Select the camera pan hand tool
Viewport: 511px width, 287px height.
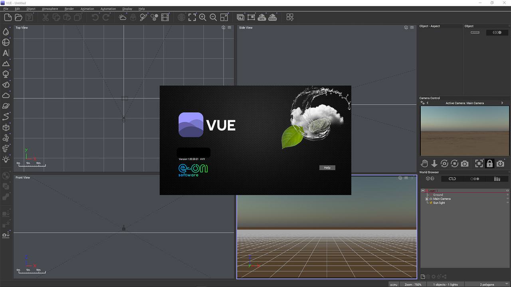pyautogui.click(x=424, y=163)
